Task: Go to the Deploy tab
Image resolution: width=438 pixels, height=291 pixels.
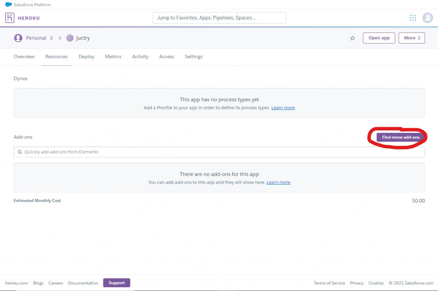Action: click(86, 57)
